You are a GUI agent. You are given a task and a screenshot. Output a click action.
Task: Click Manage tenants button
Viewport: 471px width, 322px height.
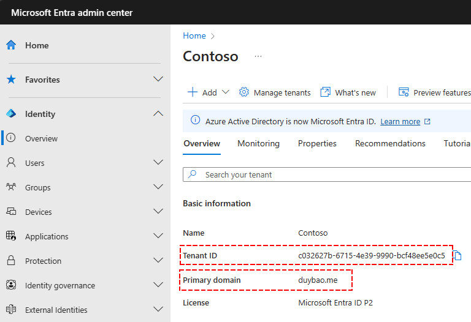(x=275, y=92)
